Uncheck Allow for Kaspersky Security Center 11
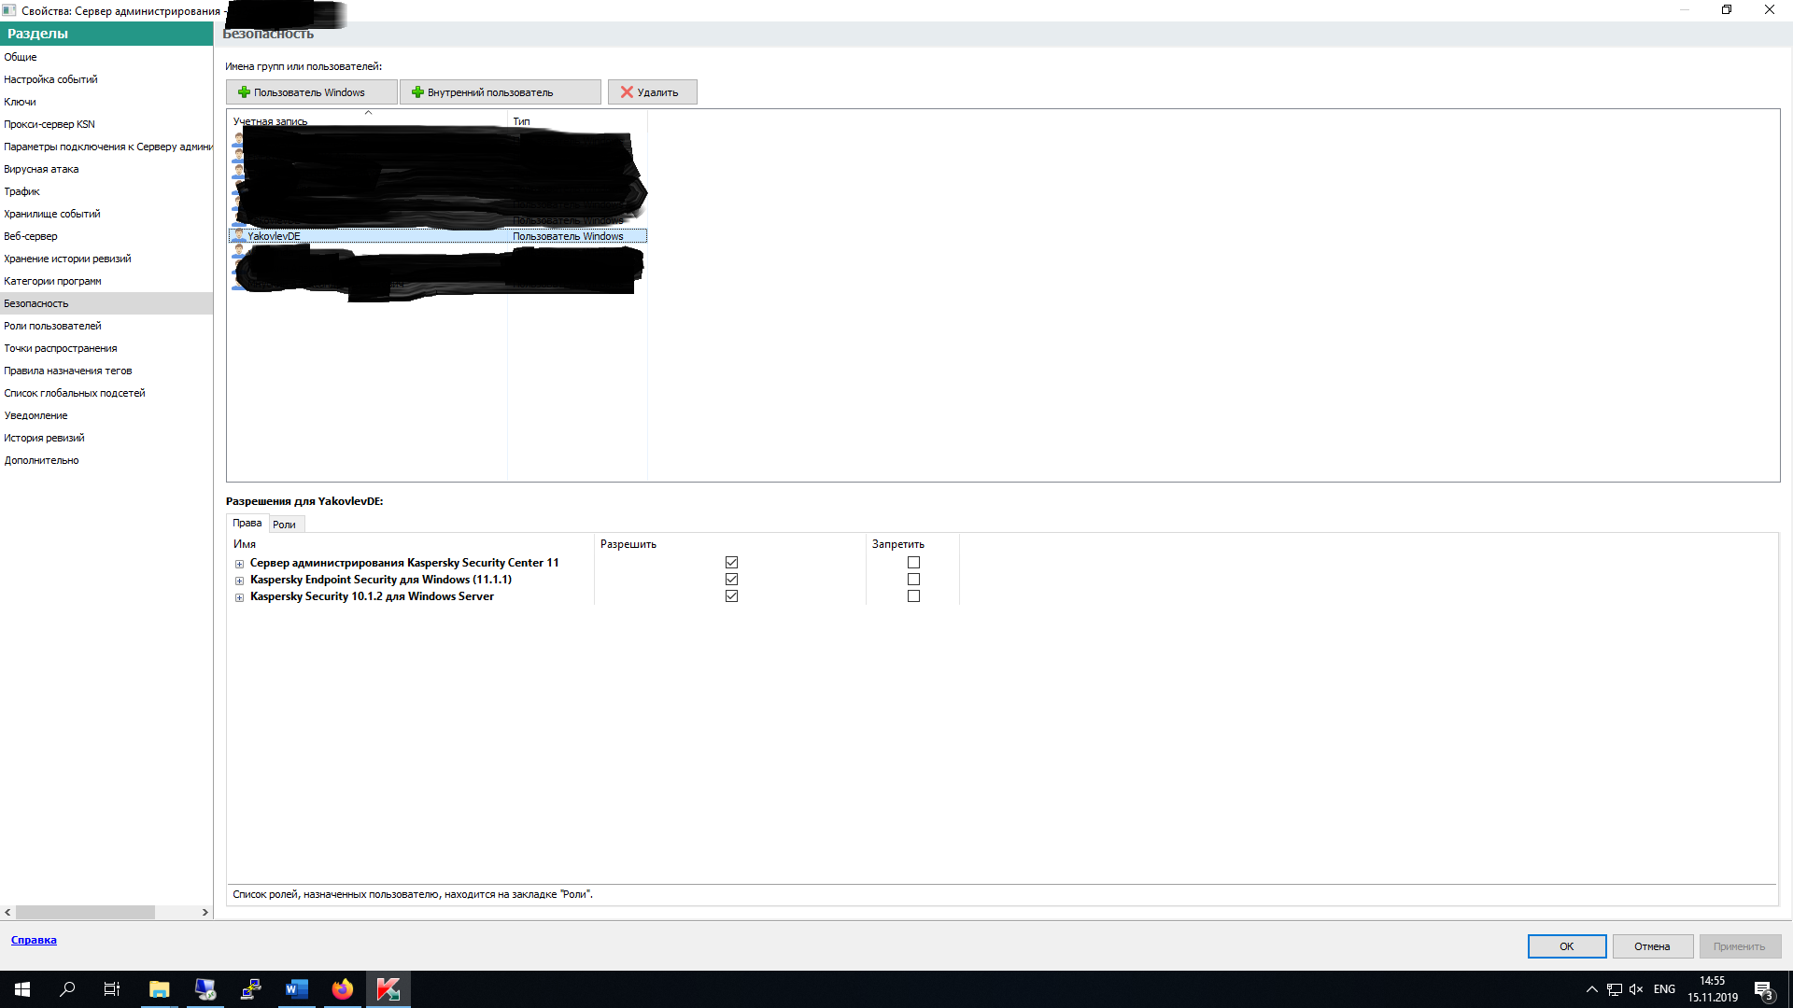Image resolution: width=1793 pixels, height=1008 pixels. [731, 563]
